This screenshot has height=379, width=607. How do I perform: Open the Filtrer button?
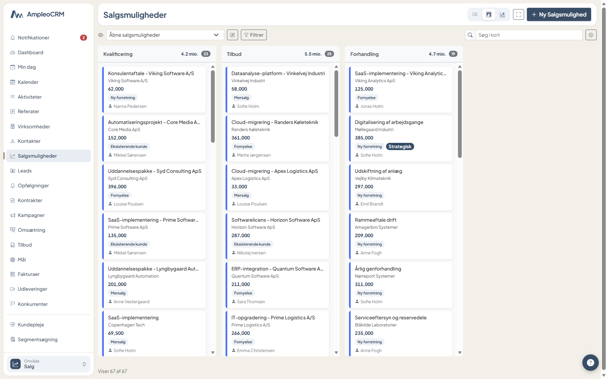(254, 35)
